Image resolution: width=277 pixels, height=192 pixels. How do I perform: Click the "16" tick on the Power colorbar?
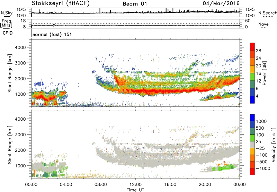tap(258, 73)
